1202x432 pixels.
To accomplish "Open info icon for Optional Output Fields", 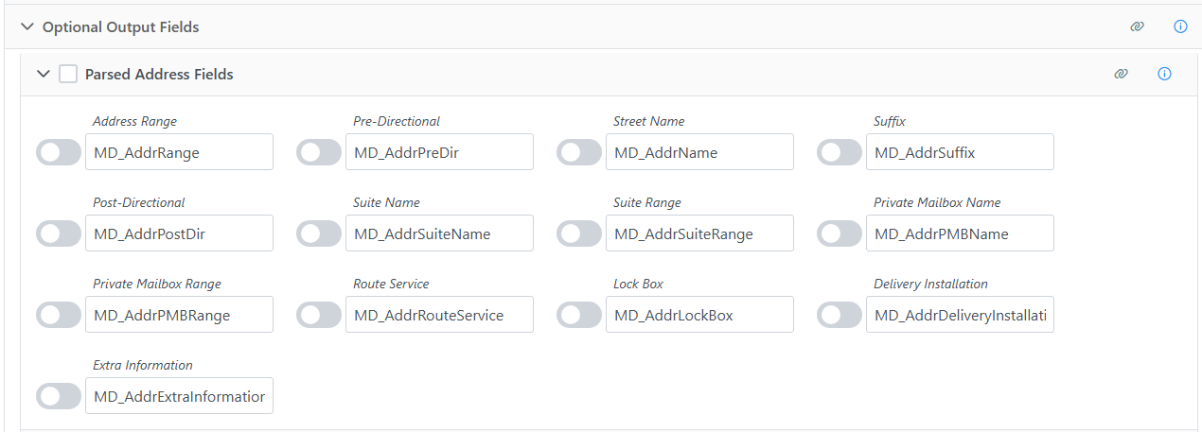I will (1180, 26).
